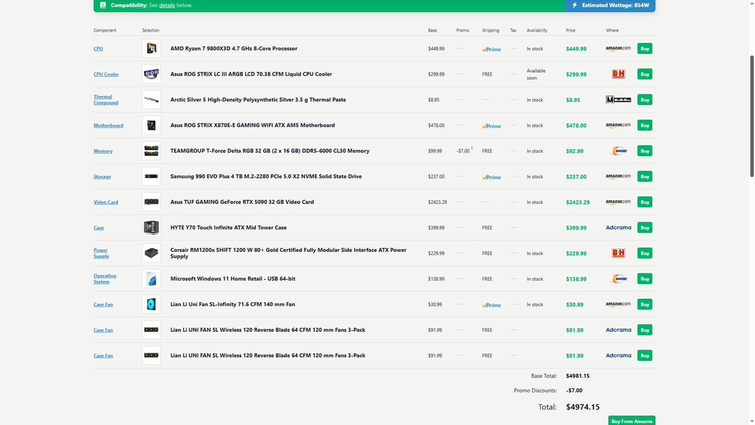Click the Amazon logo in the CPU row
The width and height of the screenshot is (755, 425).
[618, 48]
